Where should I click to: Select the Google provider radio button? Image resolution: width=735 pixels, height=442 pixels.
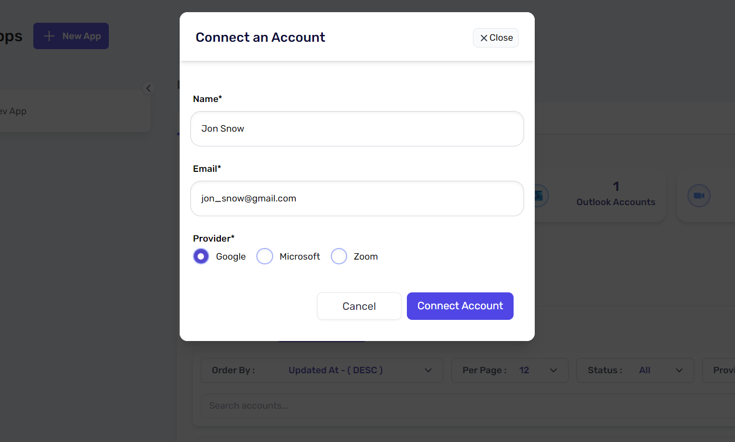(x=201, y=256)
